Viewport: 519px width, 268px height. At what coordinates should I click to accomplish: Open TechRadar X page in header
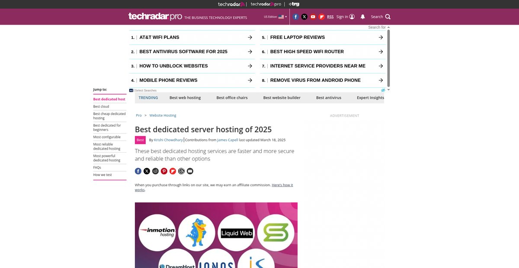click(304, 17)
